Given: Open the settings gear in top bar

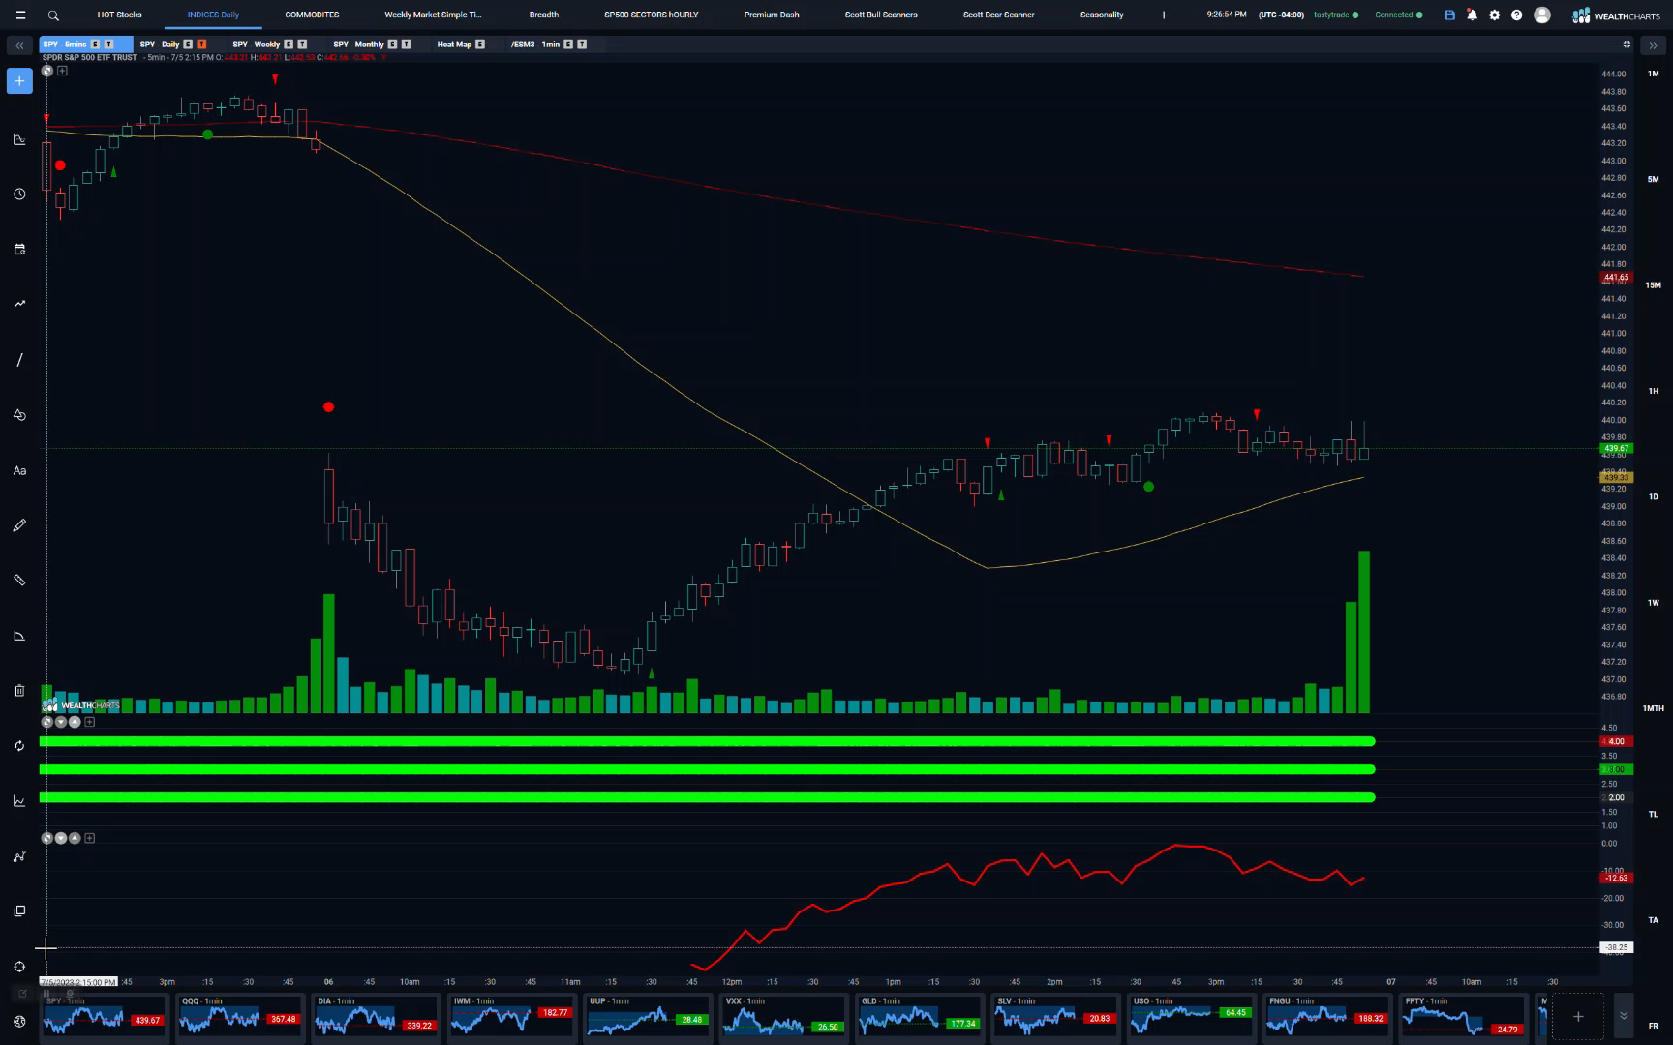Looking at the screenshot, I should coord(1494,15).
